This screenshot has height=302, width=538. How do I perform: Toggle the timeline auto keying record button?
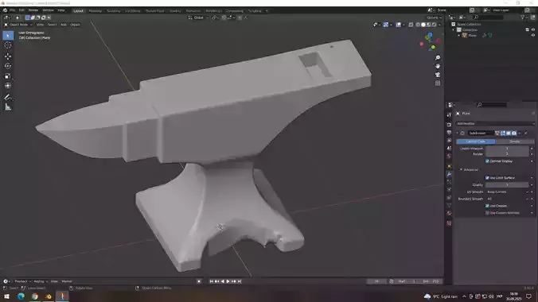click(199, 281)
